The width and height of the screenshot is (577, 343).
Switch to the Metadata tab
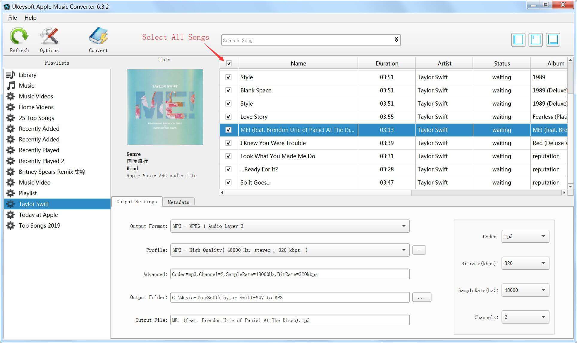tap(178, 202)
